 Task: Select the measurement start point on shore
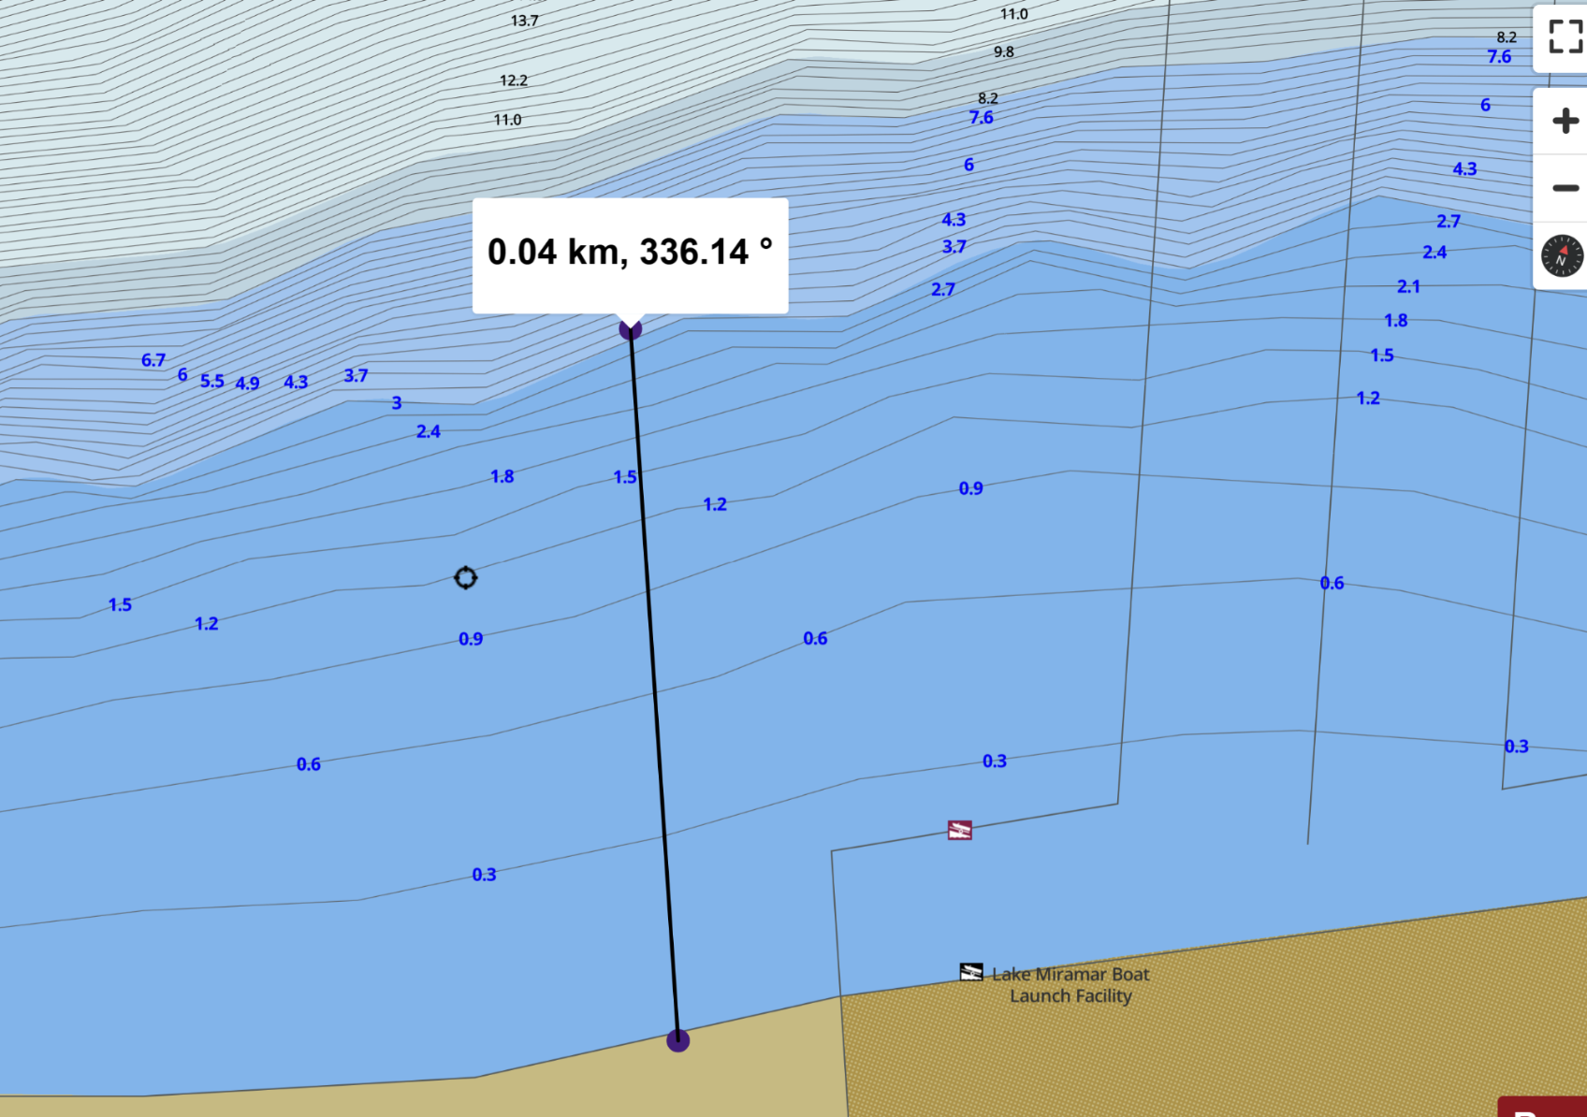pos(677,1040)
